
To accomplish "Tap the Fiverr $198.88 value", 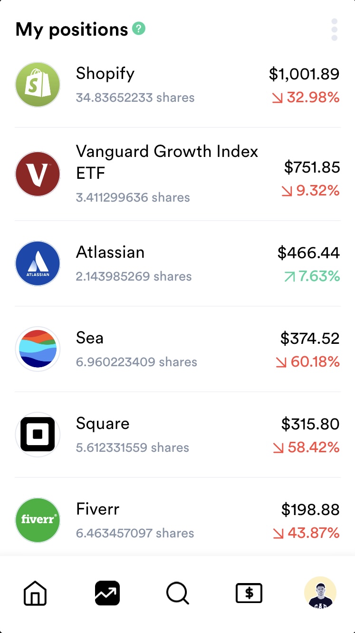I will pos(310,510).
